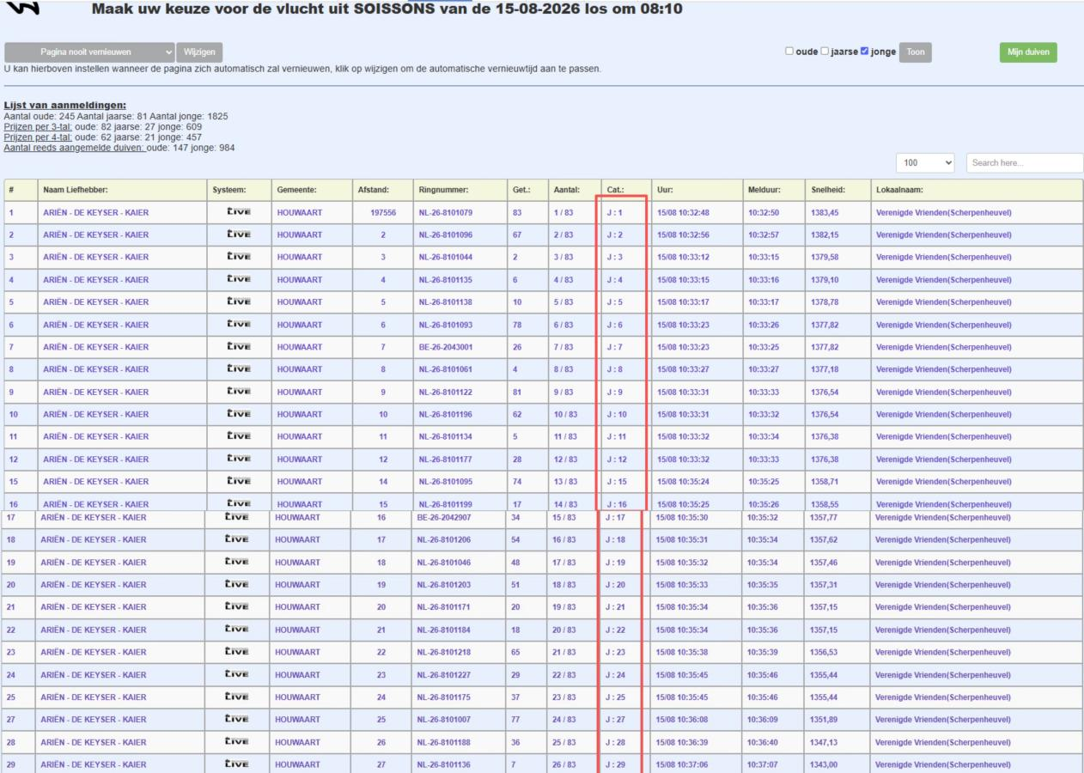Sort by the Melduur column header

click(x=773, y=190)
